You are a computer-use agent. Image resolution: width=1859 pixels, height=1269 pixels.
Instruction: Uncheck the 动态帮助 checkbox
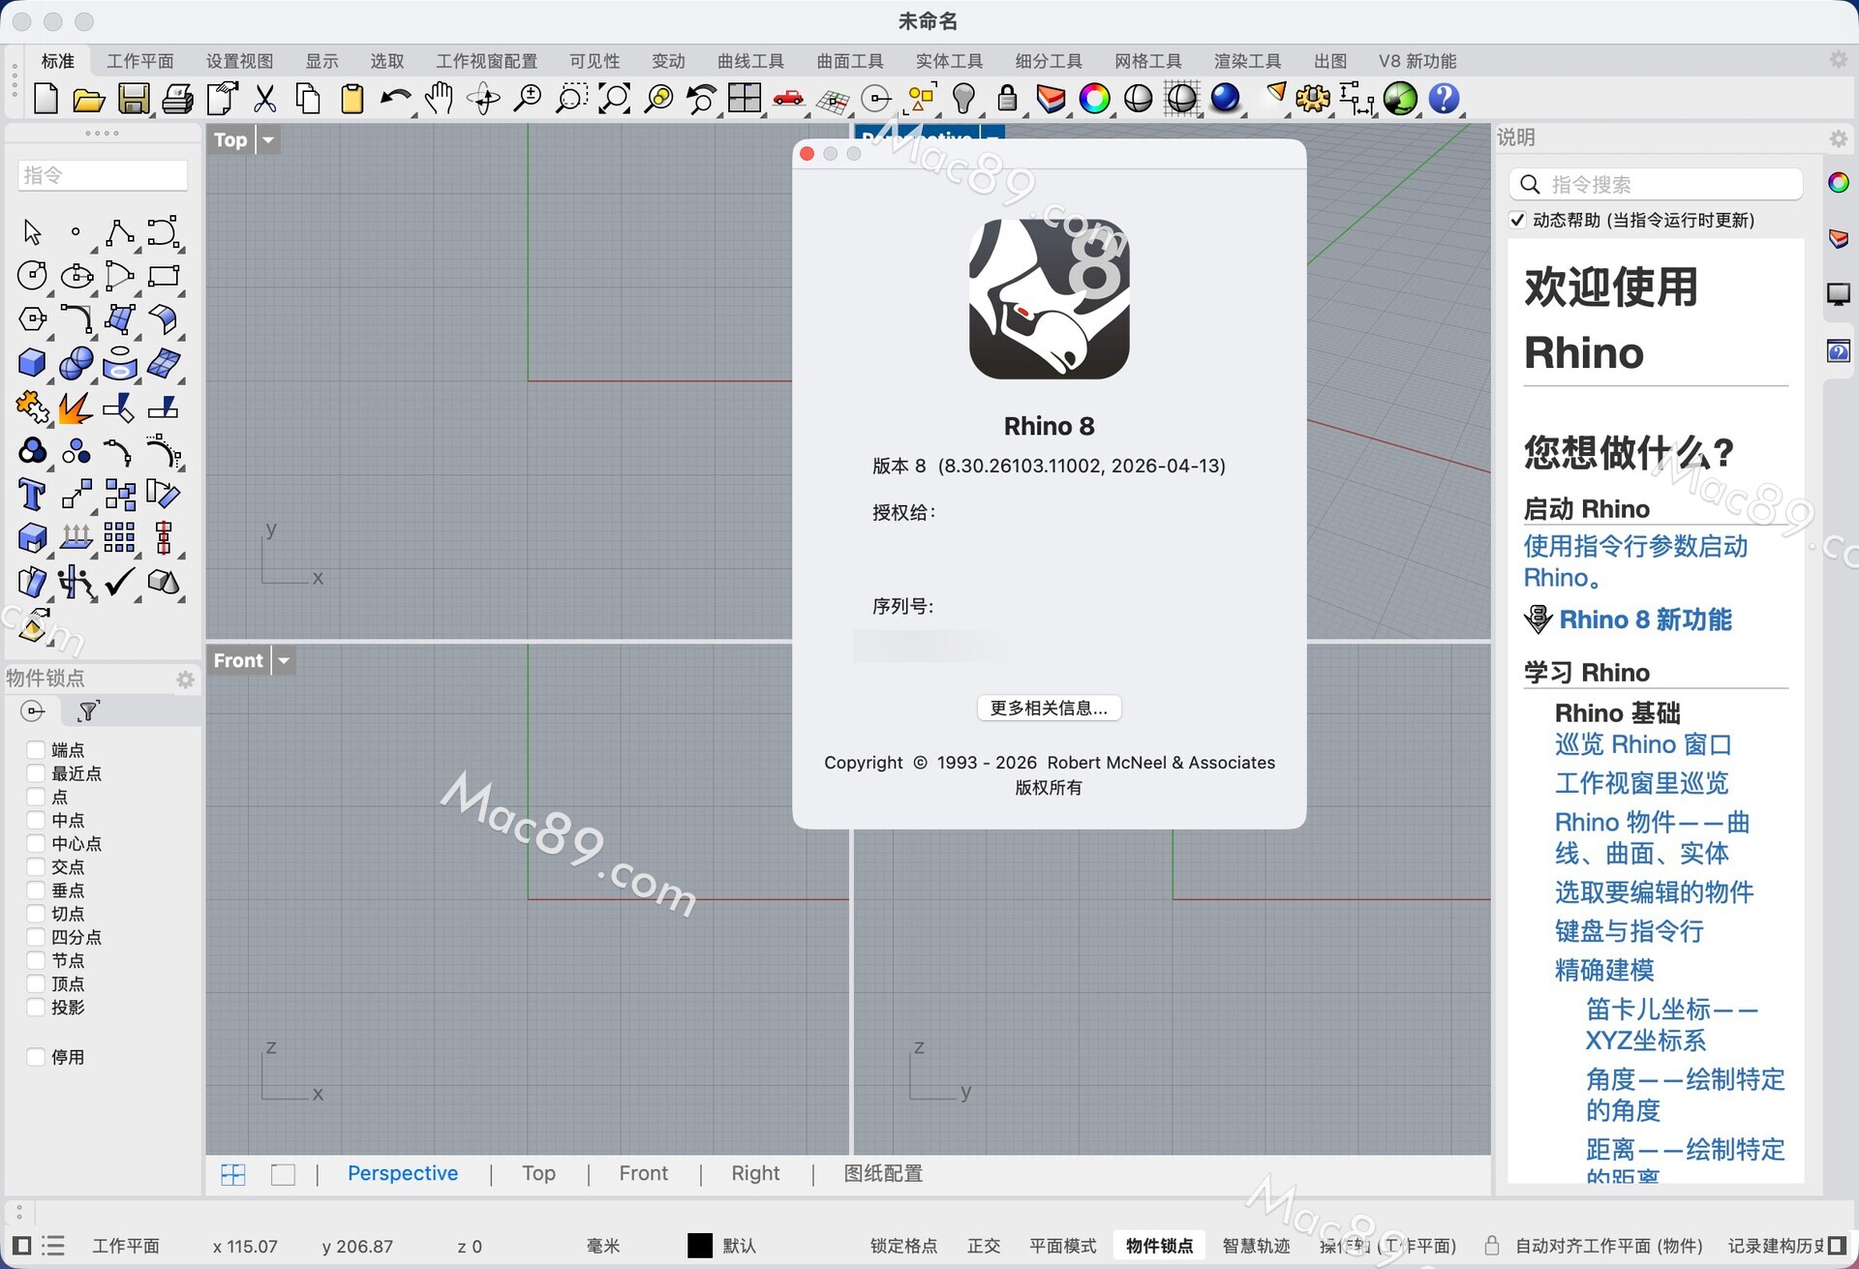point(1517,220)
